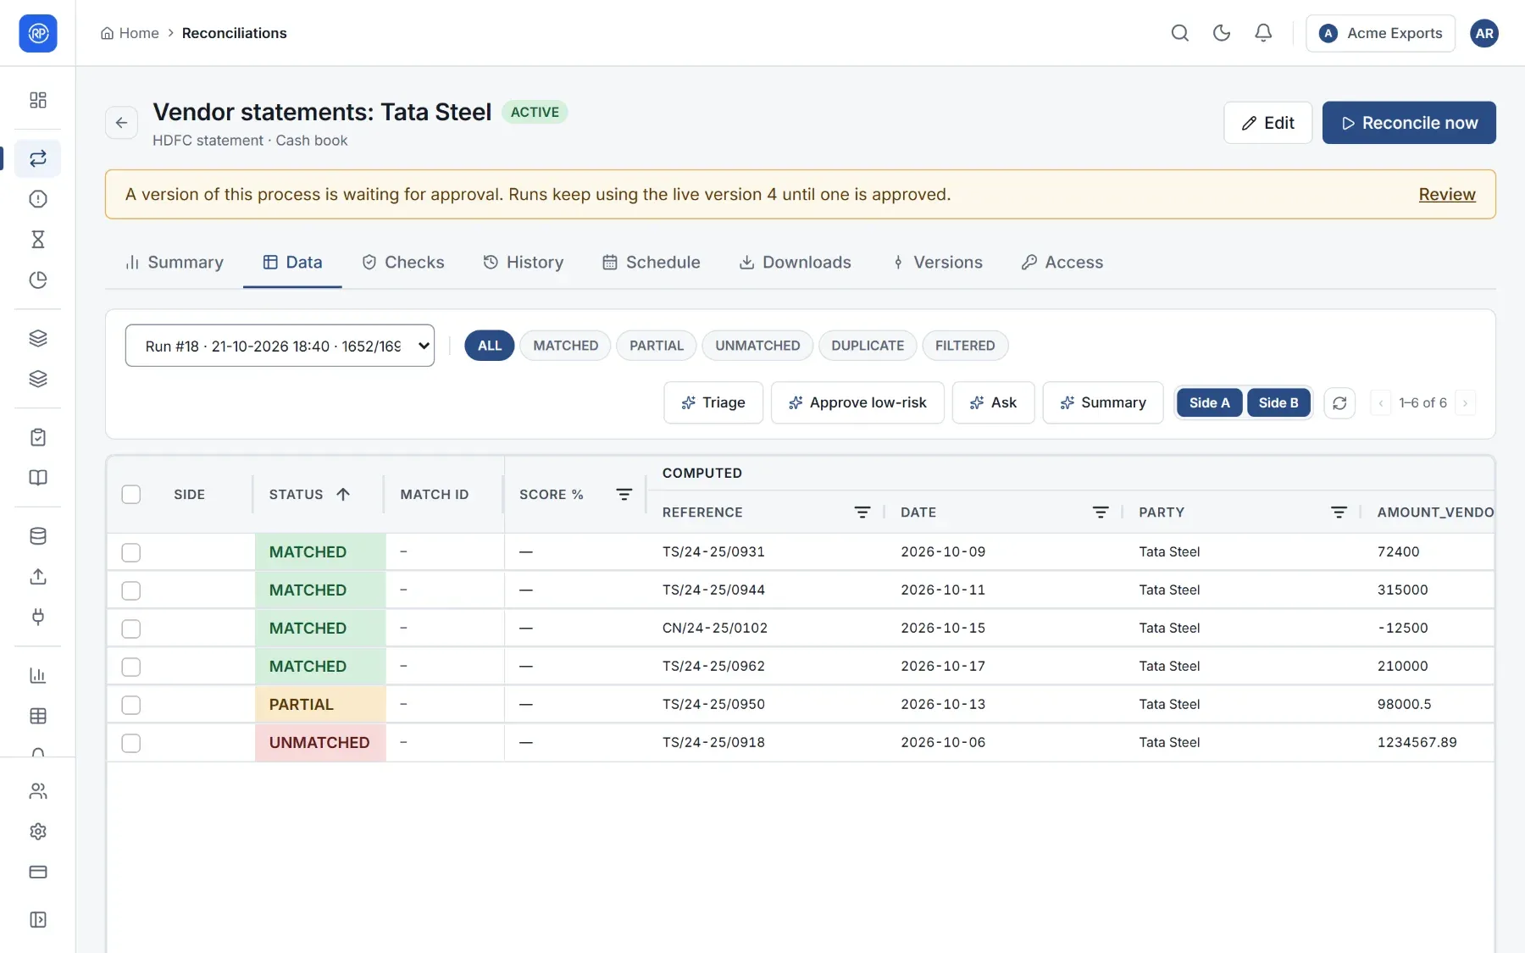Click the Reconcile now button
Screen dimensions: 1525x953
(x=1409, y=123)
